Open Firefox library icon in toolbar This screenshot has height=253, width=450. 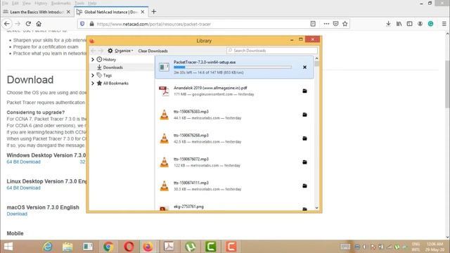(399, 24)
